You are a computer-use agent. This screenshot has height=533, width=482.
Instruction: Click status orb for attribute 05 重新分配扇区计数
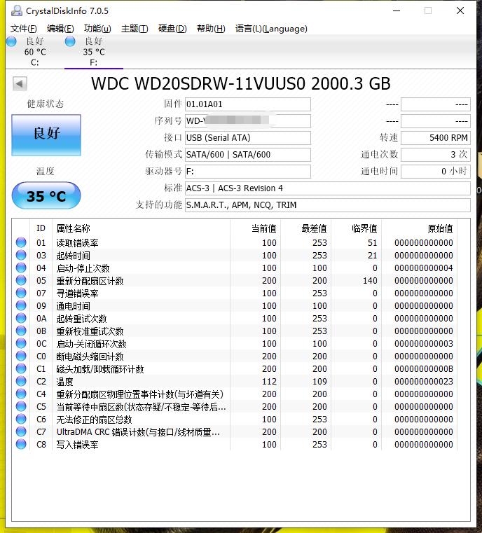pyautogui.click(x=21, y=280)
